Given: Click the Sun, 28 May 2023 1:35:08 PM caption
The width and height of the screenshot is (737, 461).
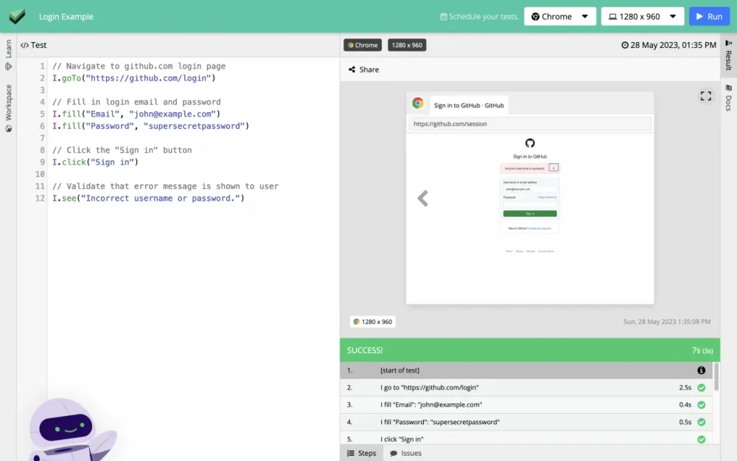Looking at the screenshot, I should pyautogui.click(x=666, y=322).
